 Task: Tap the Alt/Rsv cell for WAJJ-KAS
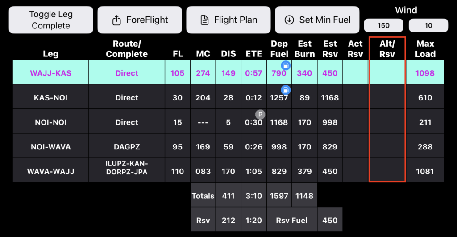[x=387, y=73]
